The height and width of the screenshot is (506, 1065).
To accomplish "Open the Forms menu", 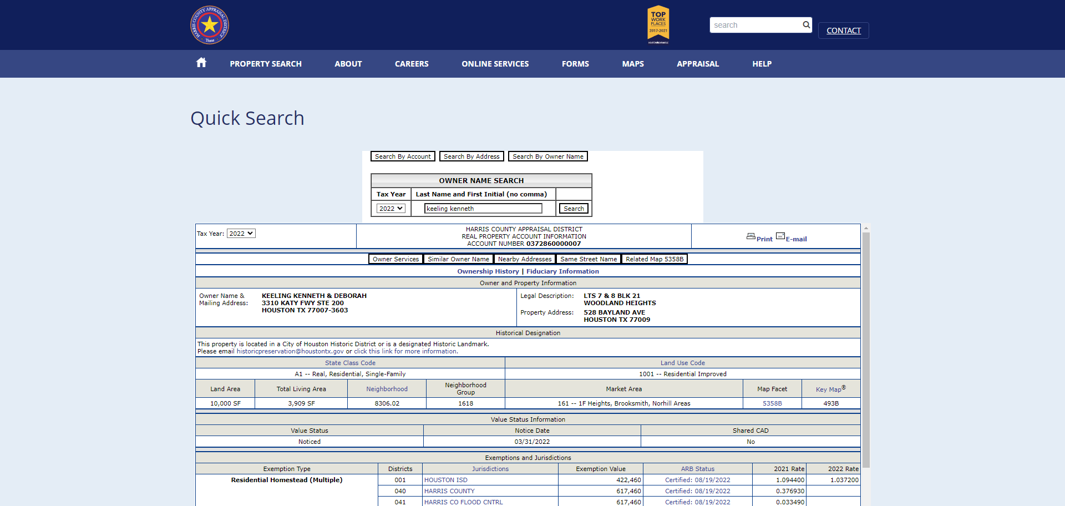I will [x=575, y=64].
